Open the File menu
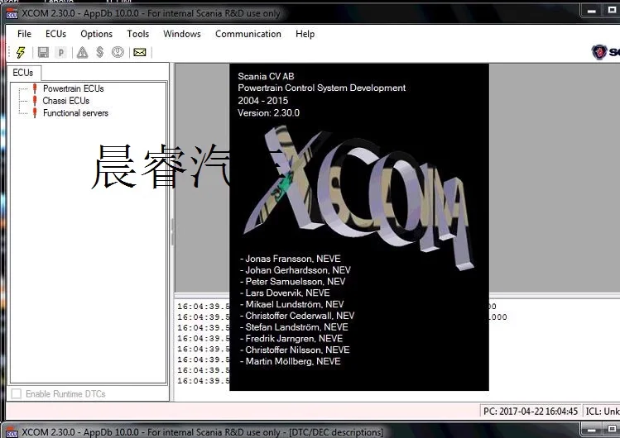This screenshot has height=438, width=620. (24, 34)
